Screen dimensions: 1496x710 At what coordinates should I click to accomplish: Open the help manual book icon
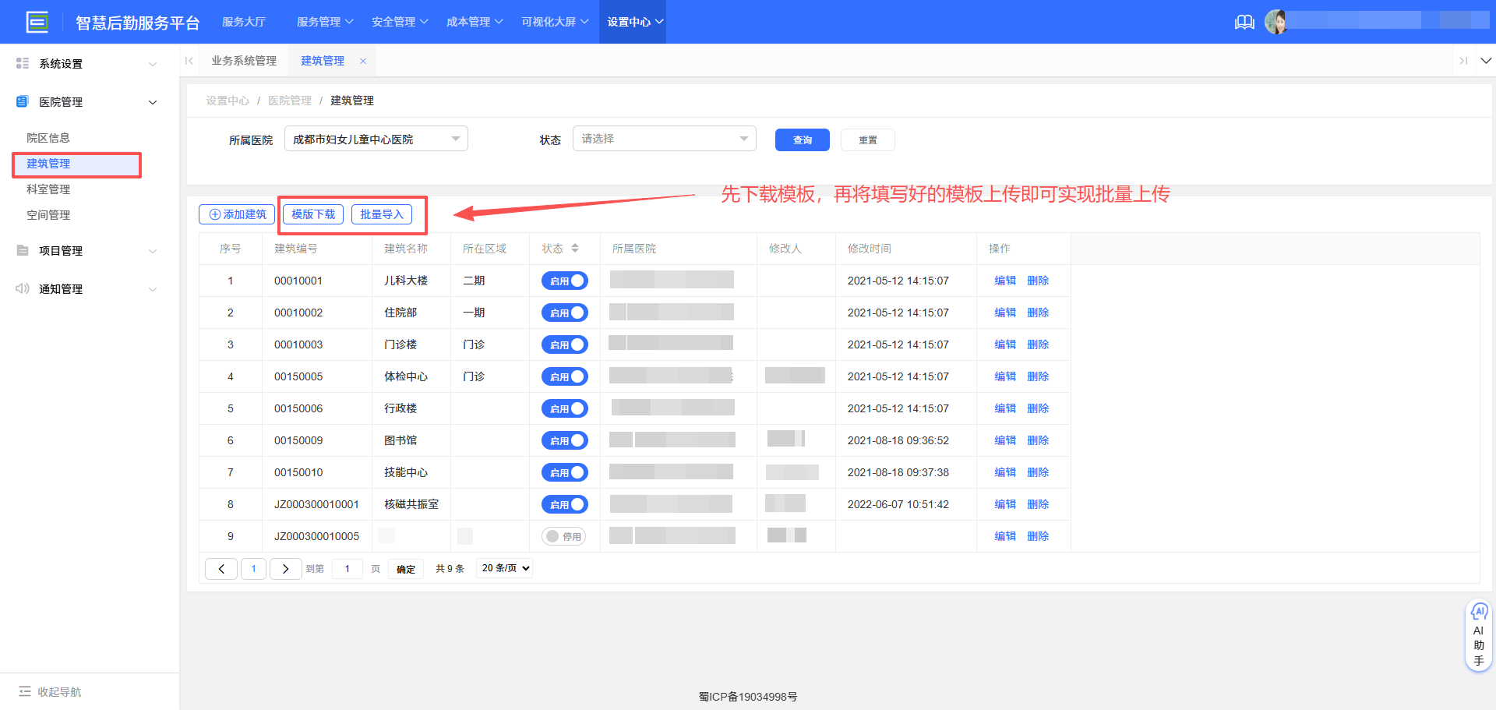[1244, 22]
